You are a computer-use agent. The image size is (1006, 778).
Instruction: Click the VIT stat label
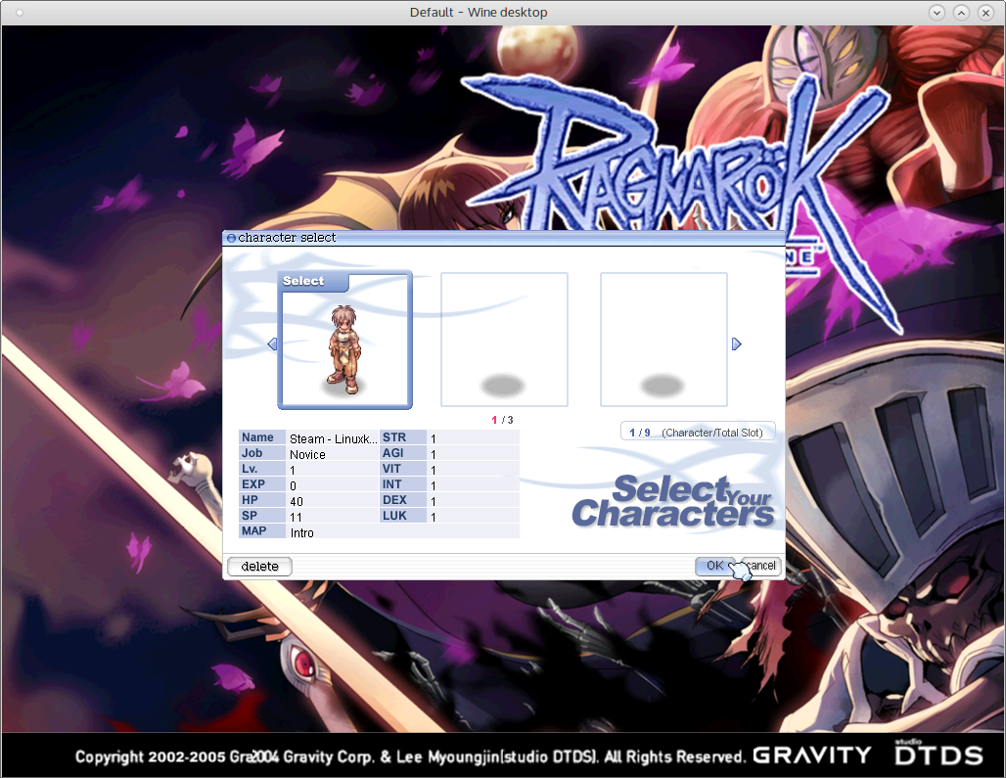(402, 469)
